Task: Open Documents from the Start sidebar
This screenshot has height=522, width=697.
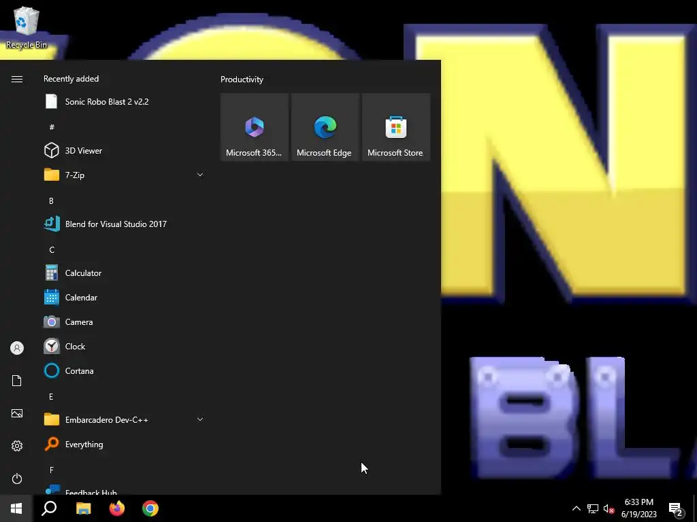Action: (17, 381)
